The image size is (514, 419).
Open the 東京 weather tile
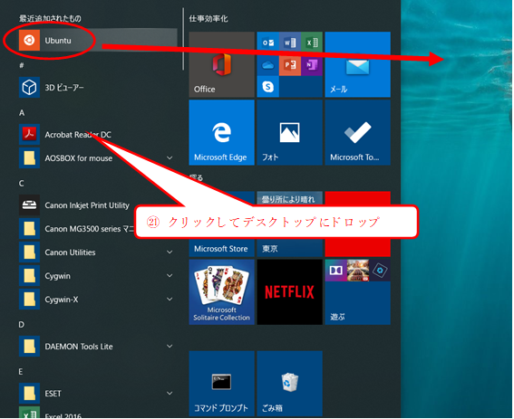(x=290, y=248)
